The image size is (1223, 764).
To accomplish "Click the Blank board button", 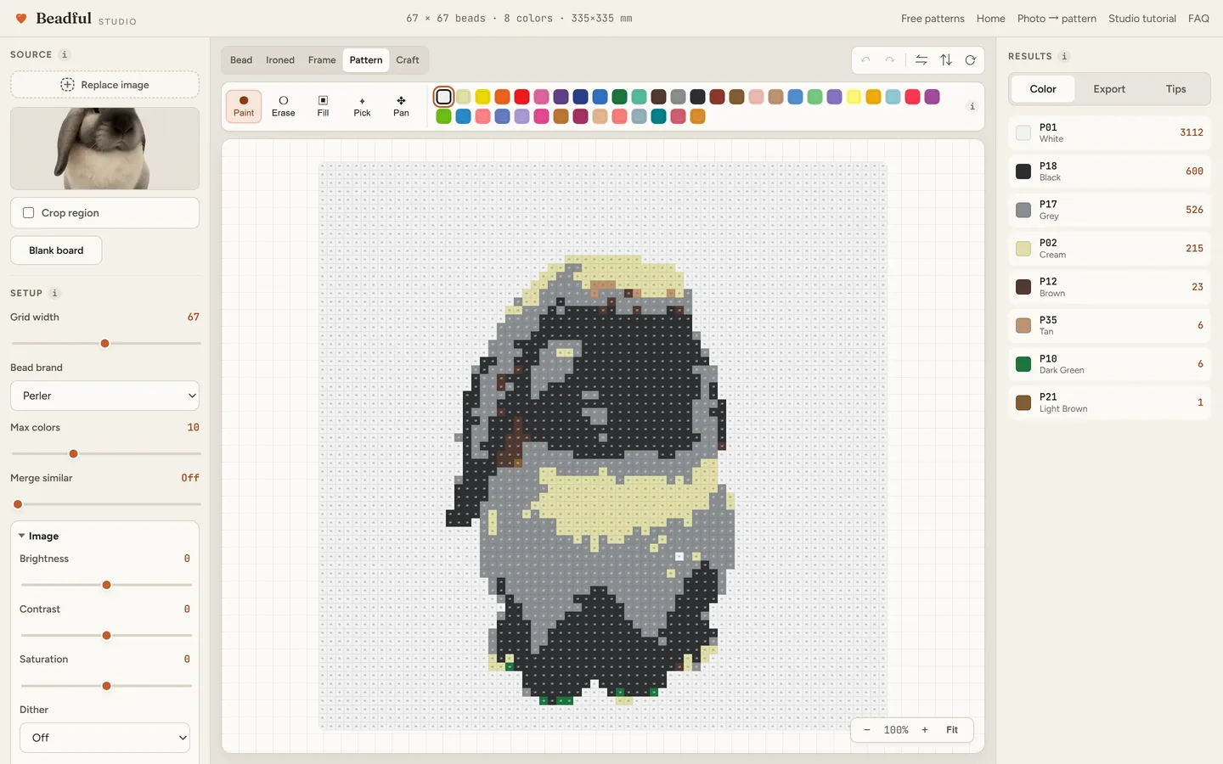I will [x=56, y=250].
